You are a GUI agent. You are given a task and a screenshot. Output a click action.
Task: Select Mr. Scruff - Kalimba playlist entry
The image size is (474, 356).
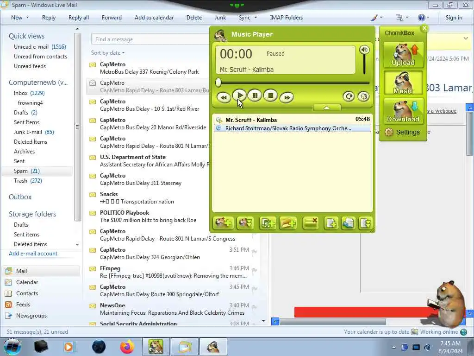[293, 120]
